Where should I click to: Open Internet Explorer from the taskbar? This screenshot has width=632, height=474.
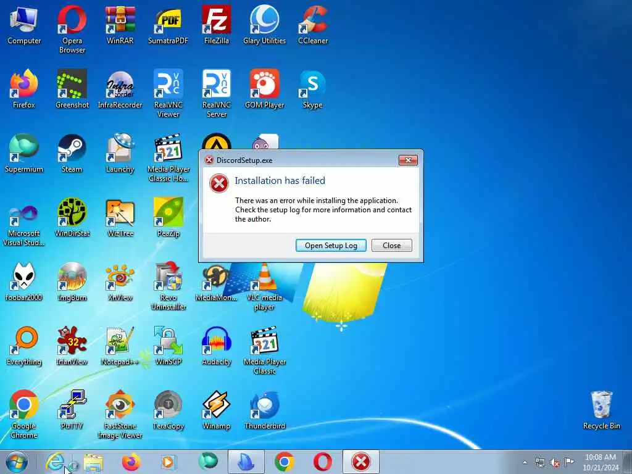(x=56, y=462)
